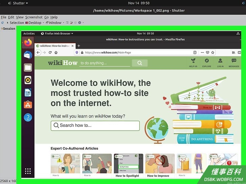Open the Edit menu in Shutter
Image resolution: width=246 pixels, height=184 pixels.
11,17
